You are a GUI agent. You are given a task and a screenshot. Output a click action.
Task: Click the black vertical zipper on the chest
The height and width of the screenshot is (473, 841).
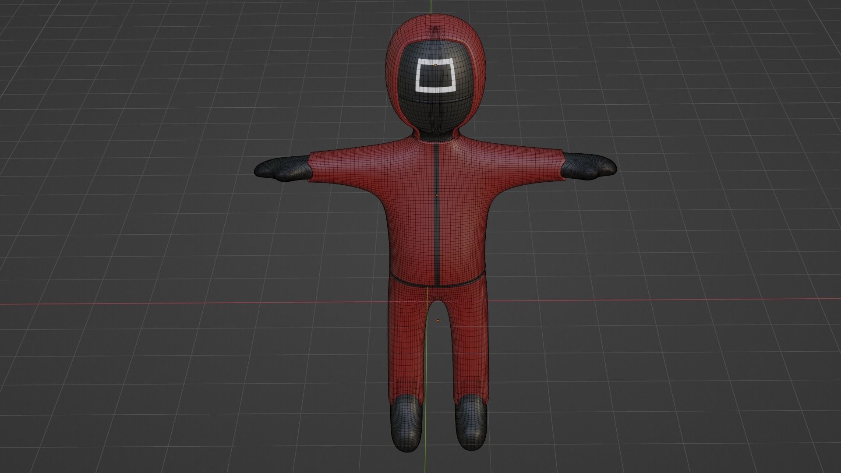437,214
